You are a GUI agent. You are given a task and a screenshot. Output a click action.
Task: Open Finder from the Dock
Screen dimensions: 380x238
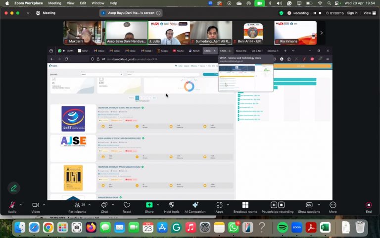(20, 228)
